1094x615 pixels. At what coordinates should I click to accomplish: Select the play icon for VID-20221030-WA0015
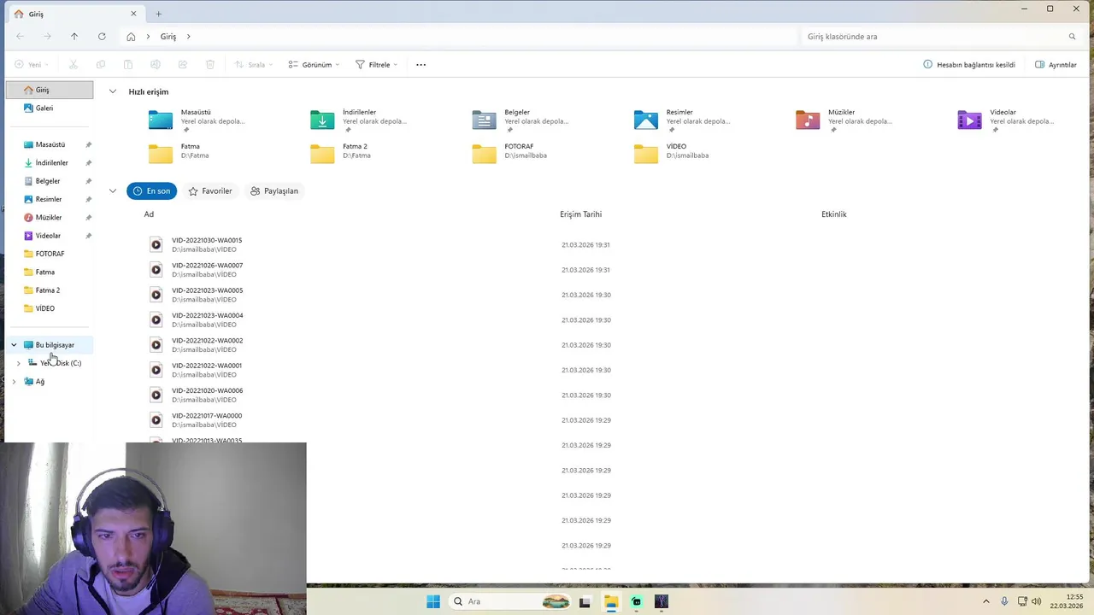tap(156, 245)
